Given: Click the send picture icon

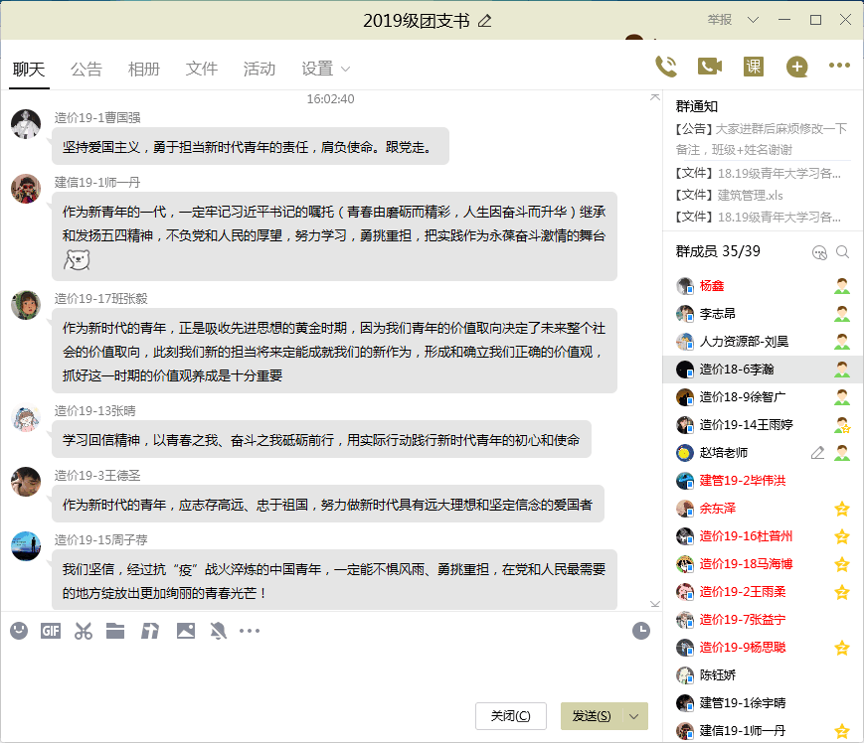Looking at the screenshot, I should coord(185,631).
